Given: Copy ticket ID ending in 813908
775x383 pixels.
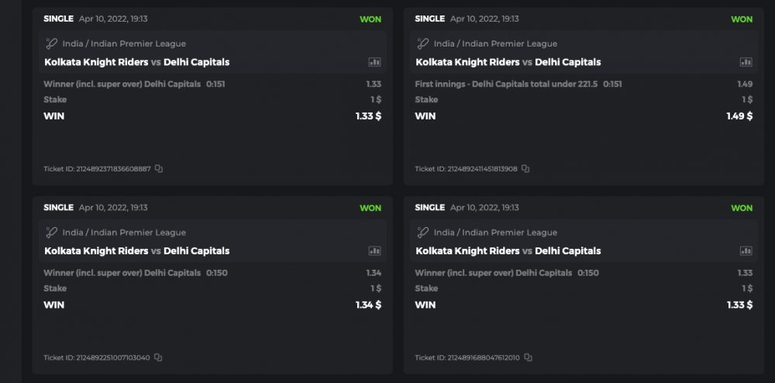Looking at the screenshot, I should [x=525, y=168].
